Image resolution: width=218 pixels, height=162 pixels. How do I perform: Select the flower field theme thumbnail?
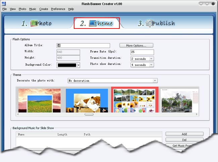[x=39, y=100]
